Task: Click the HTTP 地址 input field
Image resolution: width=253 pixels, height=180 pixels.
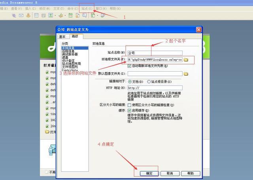Action: click(x=155, y=88)
